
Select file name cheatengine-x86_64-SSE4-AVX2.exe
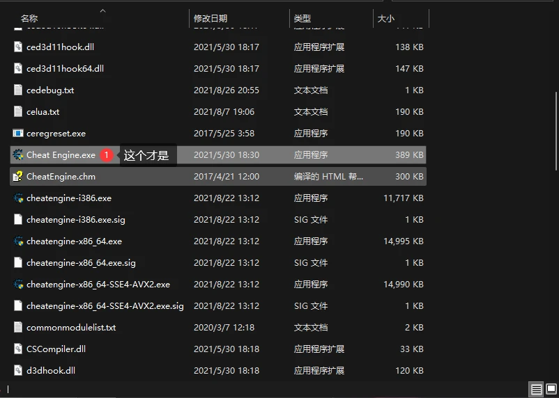point(98,284)
